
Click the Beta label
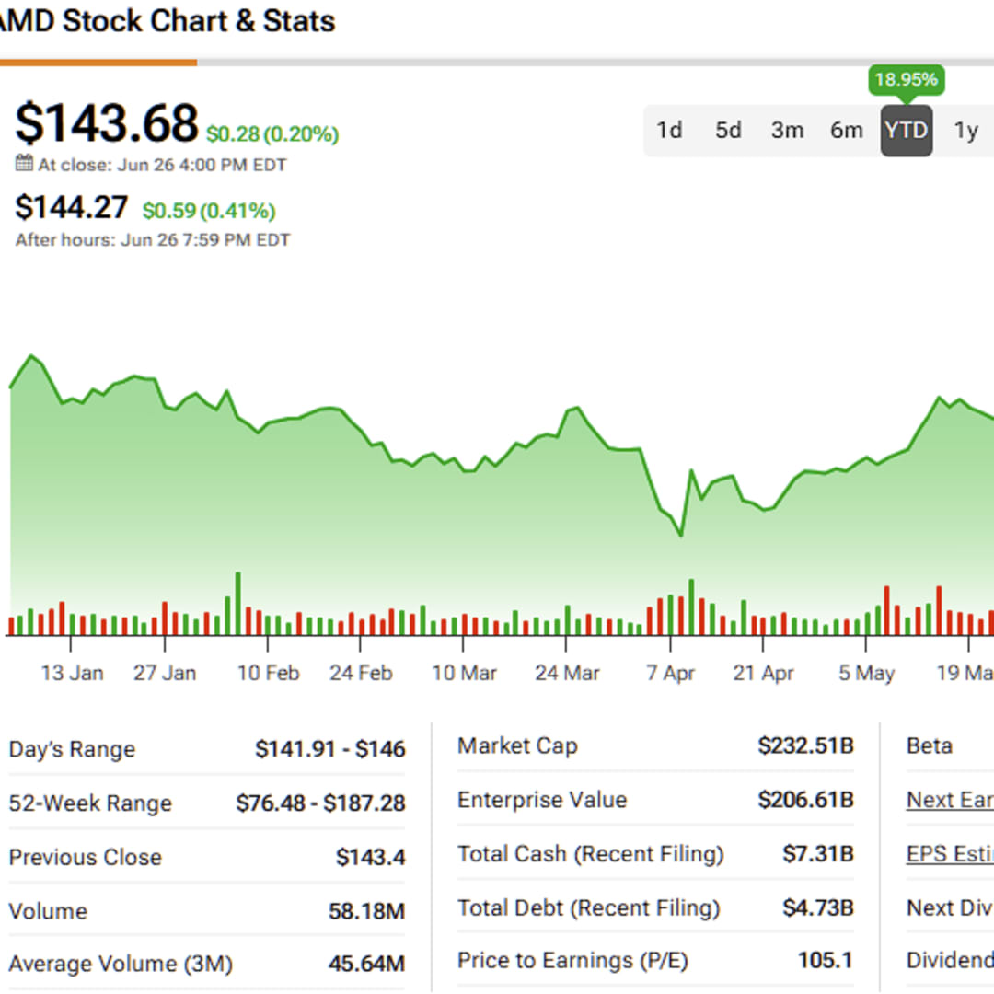point(930,745)
